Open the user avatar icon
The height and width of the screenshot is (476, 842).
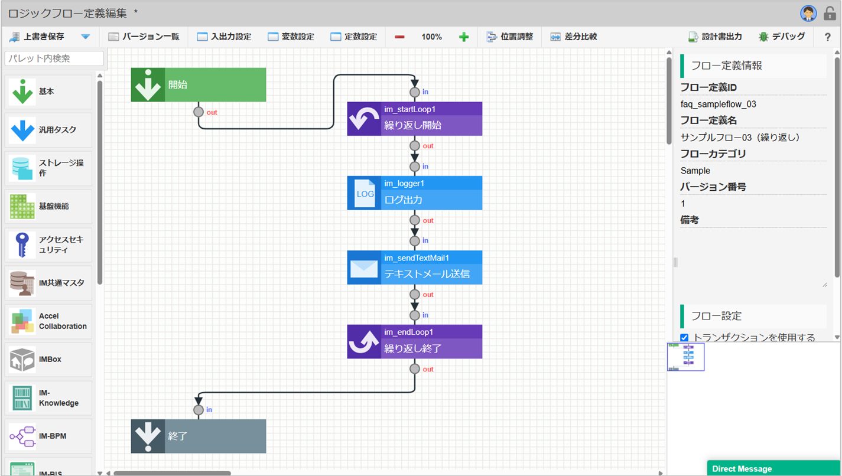(x=808, y=14)
